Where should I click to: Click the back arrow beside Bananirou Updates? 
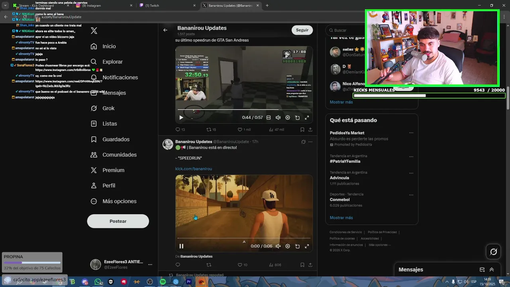(165, 30)
